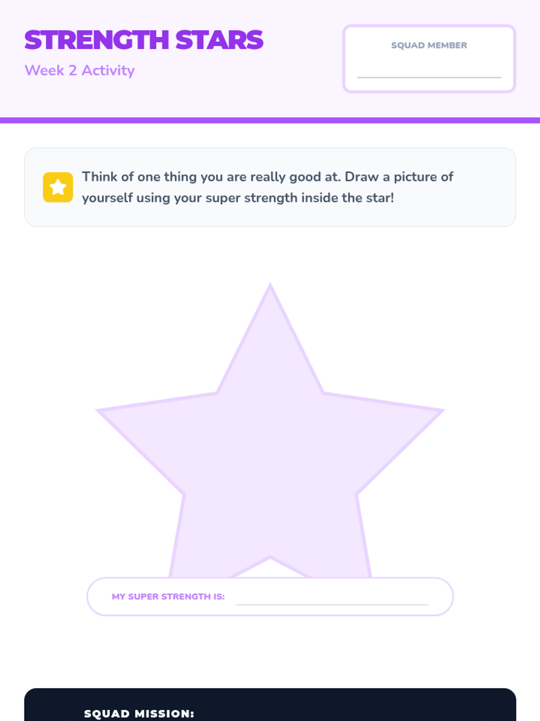Select the word STARS in the title

[219, 40]
